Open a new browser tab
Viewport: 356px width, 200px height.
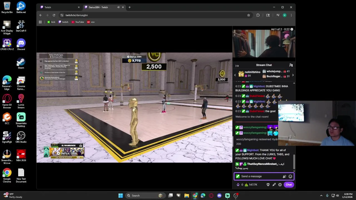130,7
